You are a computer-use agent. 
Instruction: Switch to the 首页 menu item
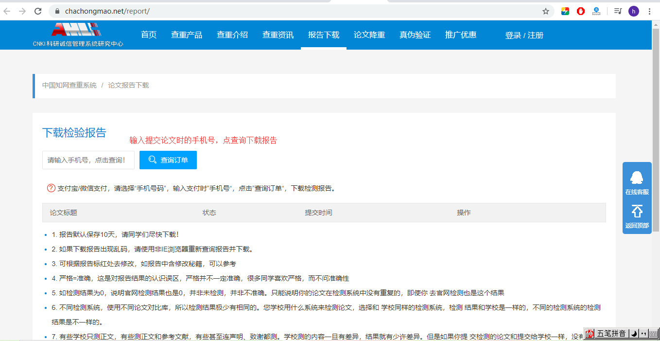pos(149,35)
